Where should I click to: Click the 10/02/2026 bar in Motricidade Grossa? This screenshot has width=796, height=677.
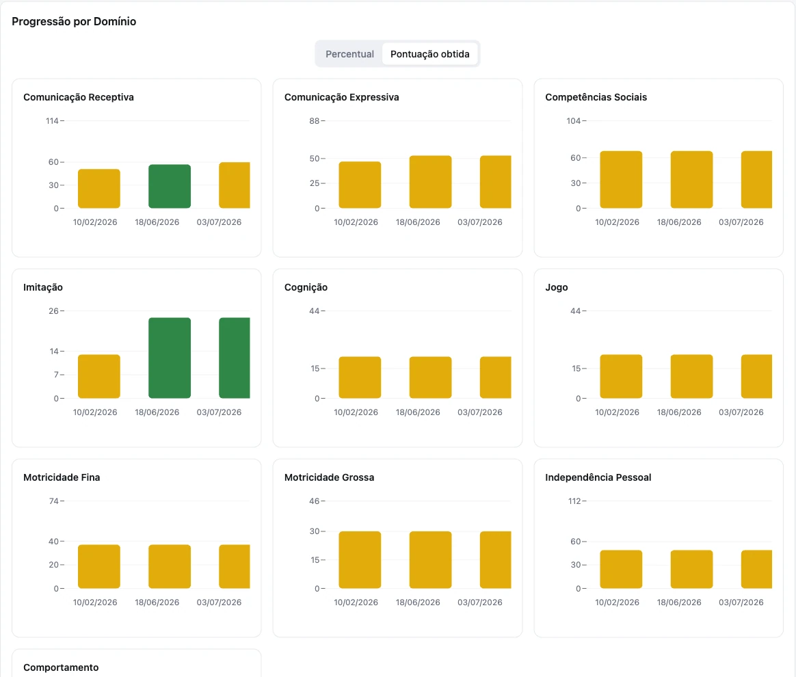[360, 560]
